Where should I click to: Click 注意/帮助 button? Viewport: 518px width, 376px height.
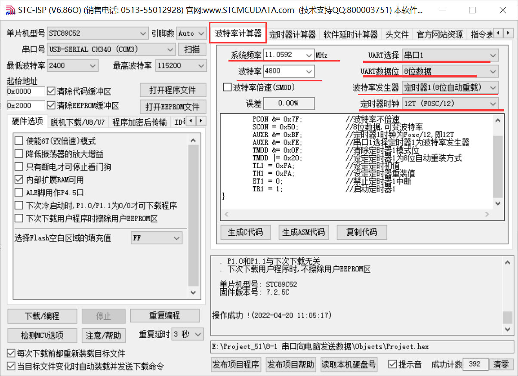(x=103, y=336)
